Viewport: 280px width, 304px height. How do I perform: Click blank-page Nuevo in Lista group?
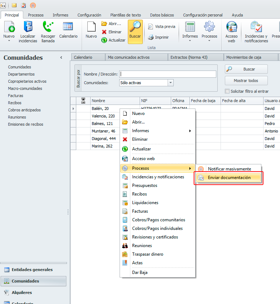pos(91,30)
